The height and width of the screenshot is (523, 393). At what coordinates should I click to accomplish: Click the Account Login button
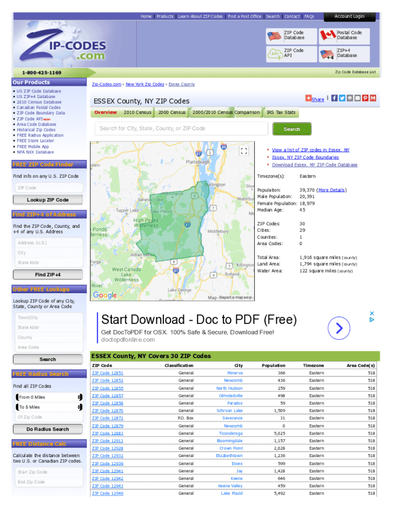click(350, 16)
